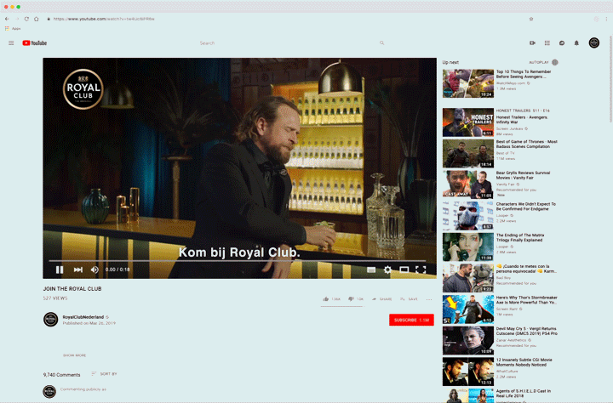This screenshot has height=403, width=613.
Task: Open the notifications bell
Action: pyautogui.click(x=576, y=43)
